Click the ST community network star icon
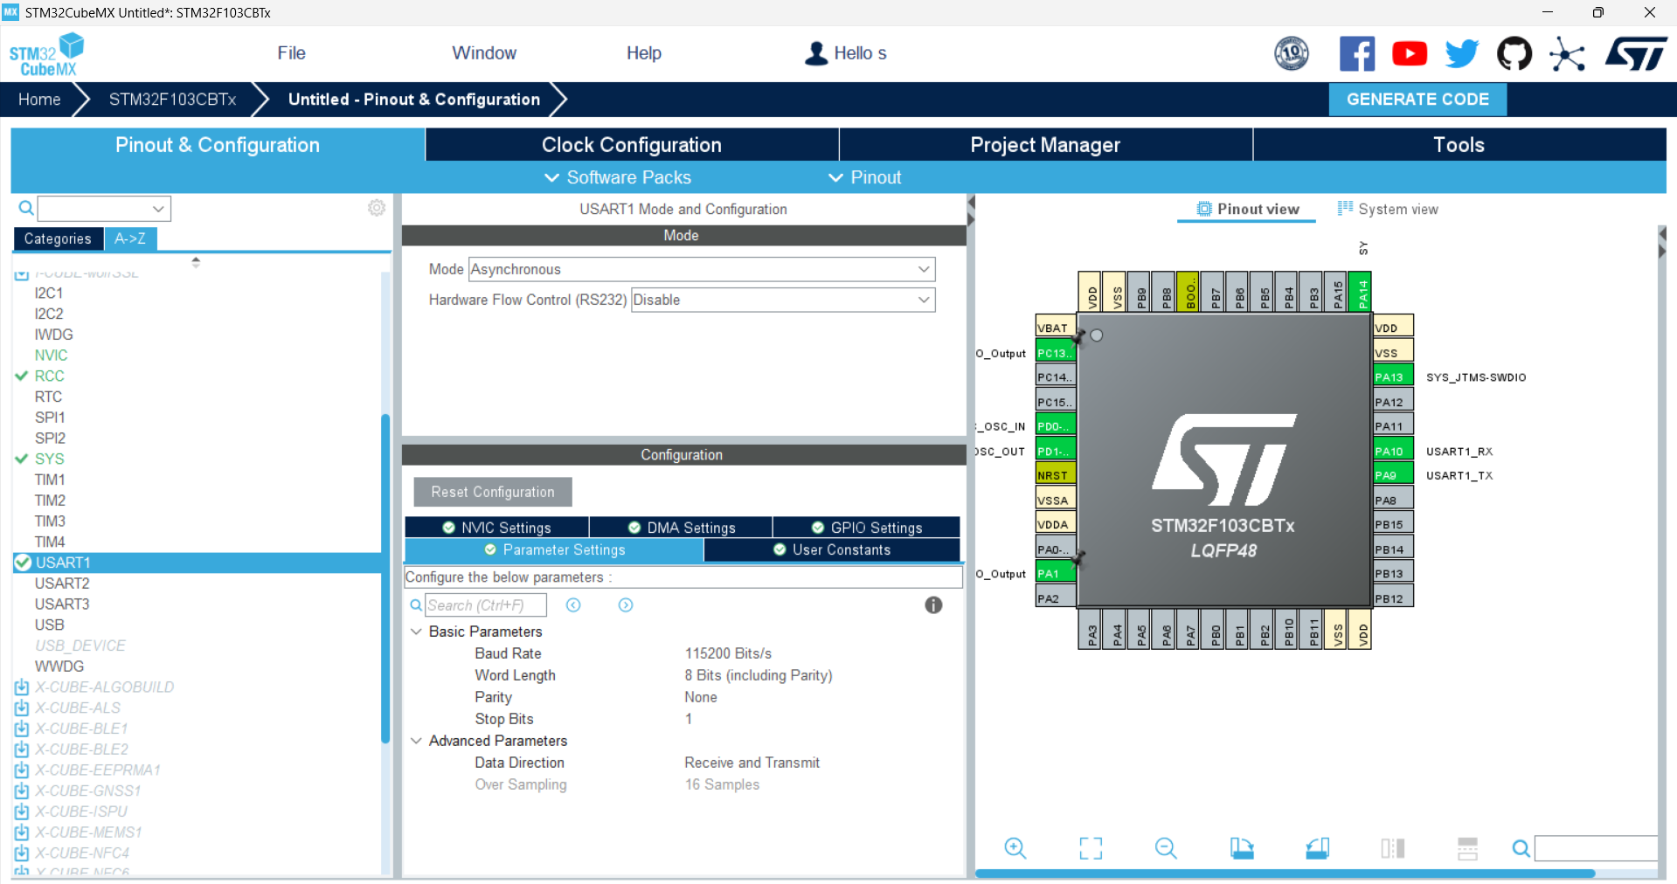The image size is (1677, 884). tap(1567, 54)
